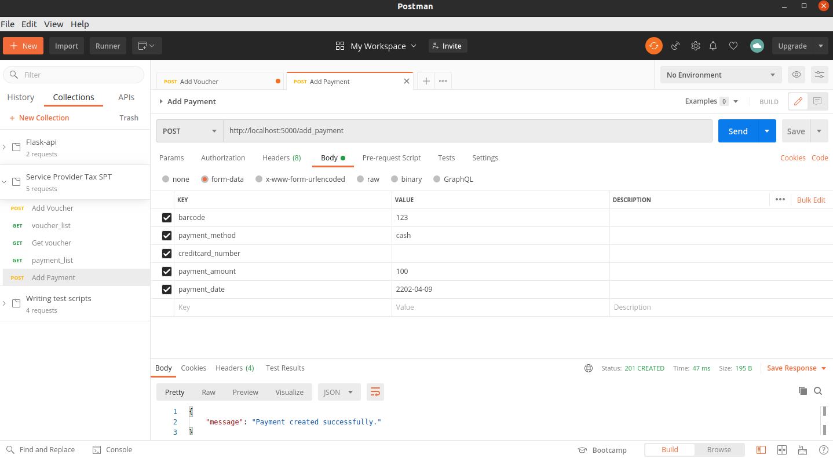Switch to the History sidebar tab

pyautogui.click(x=21, y=97)
